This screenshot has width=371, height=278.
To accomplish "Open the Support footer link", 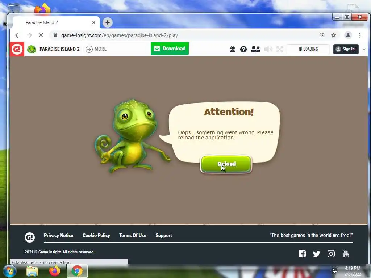I will pos(164,235).
